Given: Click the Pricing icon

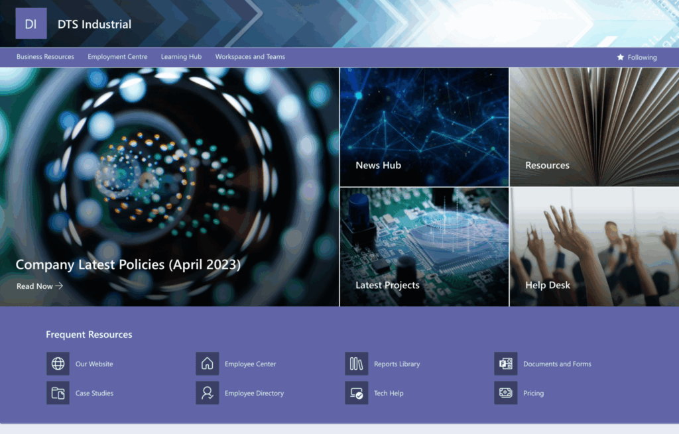Looking at the screenshot, I should (x=505, y=393).
